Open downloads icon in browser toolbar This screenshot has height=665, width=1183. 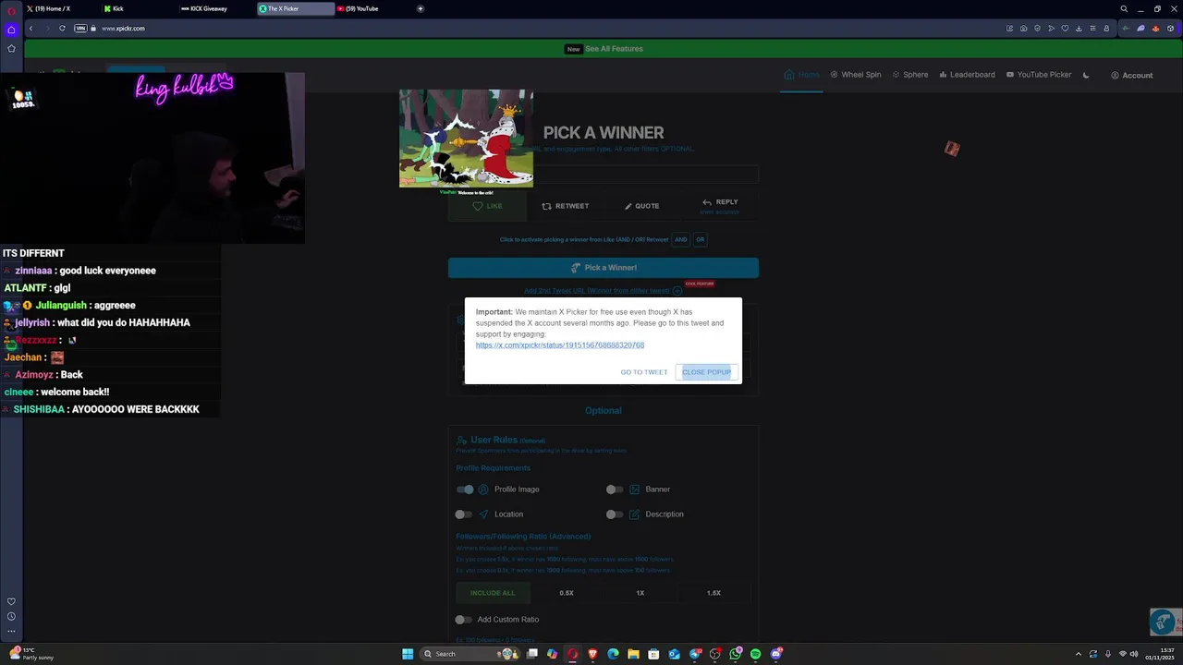click(1079, 29)
